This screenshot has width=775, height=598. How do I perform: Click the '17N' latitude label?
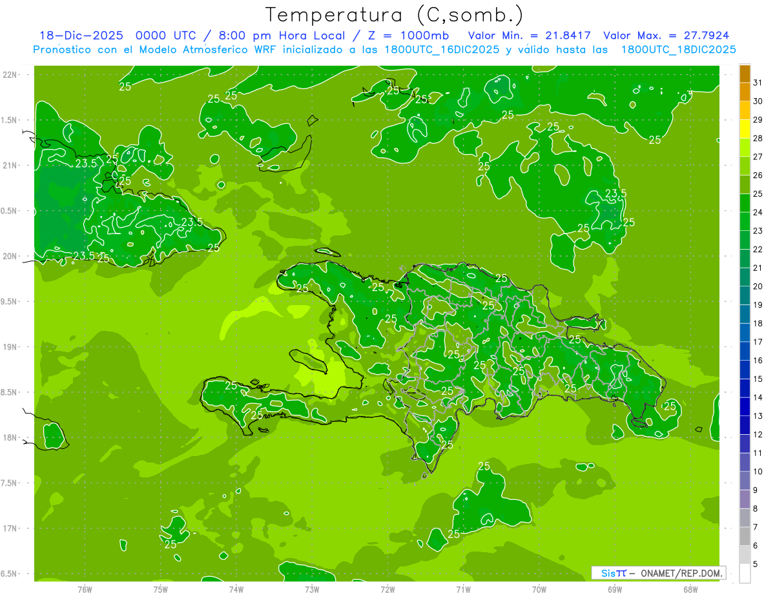pyautogui.click(x=9, y=528)
